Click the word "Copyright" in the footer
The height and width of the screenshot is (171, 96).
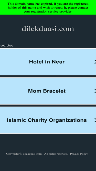(12, 154)
